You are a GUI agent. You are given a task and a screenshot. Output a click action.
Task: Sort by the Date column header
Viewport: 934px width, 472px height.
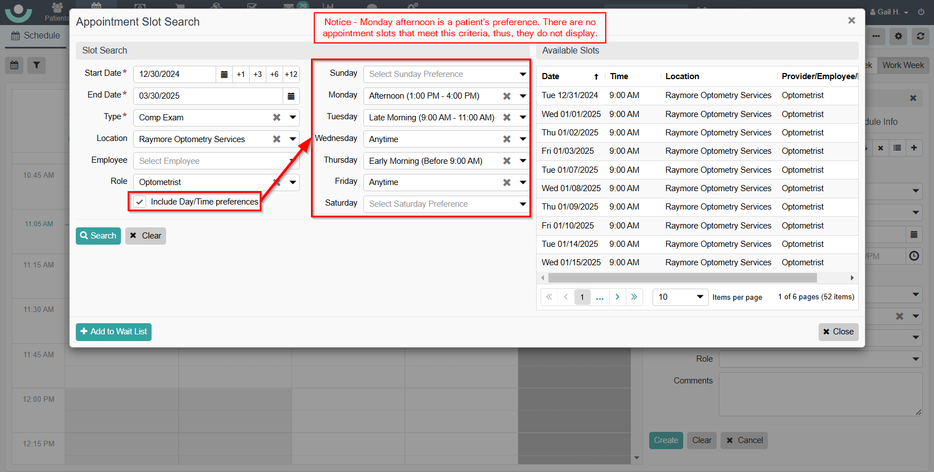(570, 76)
